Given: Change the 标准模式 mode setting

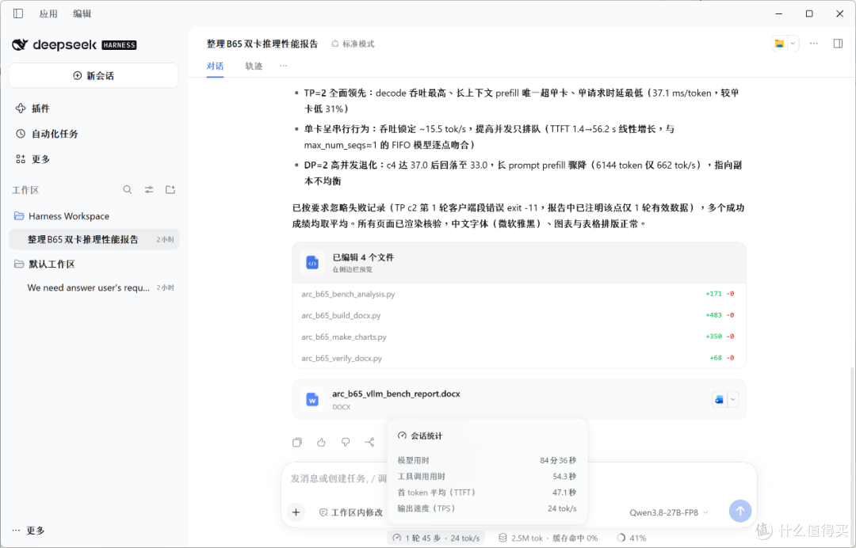Looking at the screenshot, I should (353, 44).
